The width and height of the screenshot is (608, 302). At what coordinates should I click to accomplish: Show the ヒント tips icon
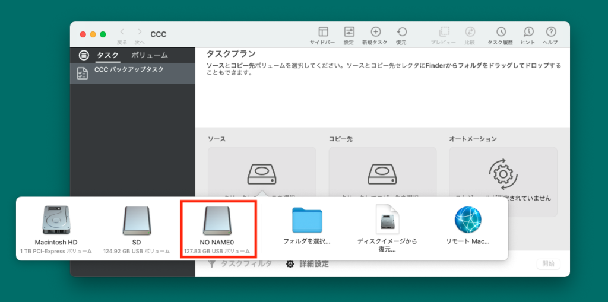(528, 32)
